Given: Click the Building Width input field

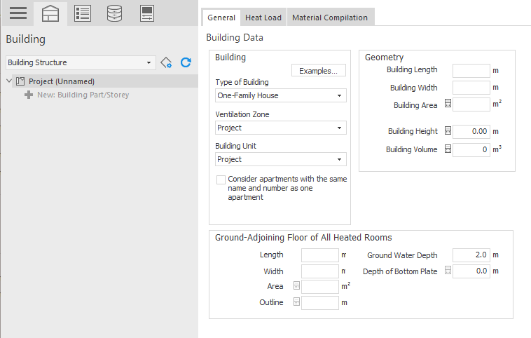Looking at the screenshot, I should (471, 88).
